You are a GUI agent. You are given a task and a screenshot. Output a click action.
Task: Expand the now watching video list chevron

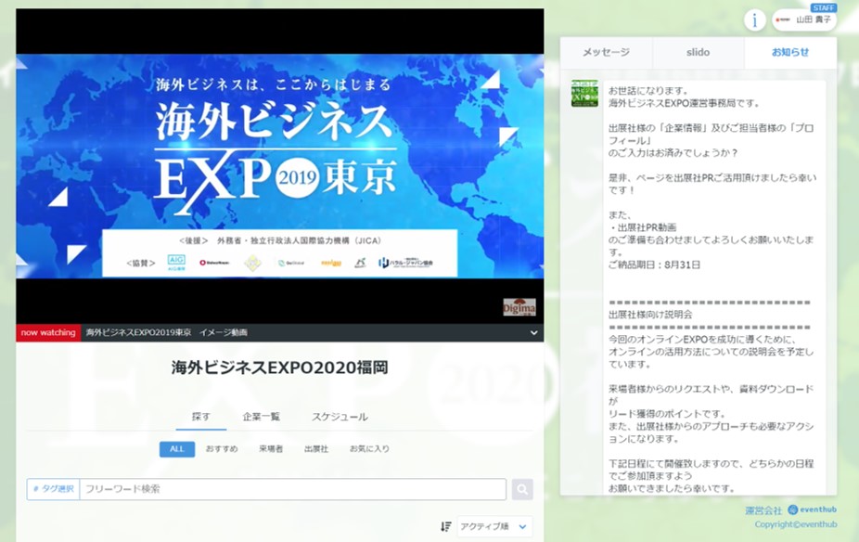534,332
